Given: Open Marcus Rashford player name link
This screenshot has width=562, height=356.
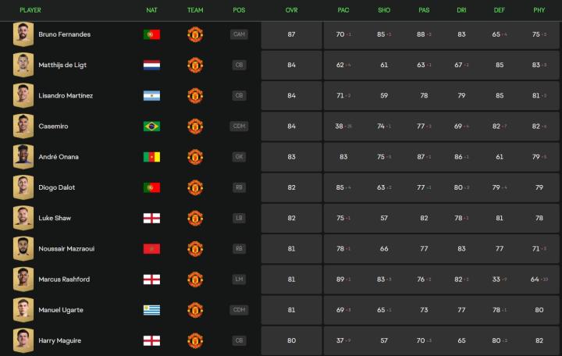Looking at the screenshot, I should point(64,279).
